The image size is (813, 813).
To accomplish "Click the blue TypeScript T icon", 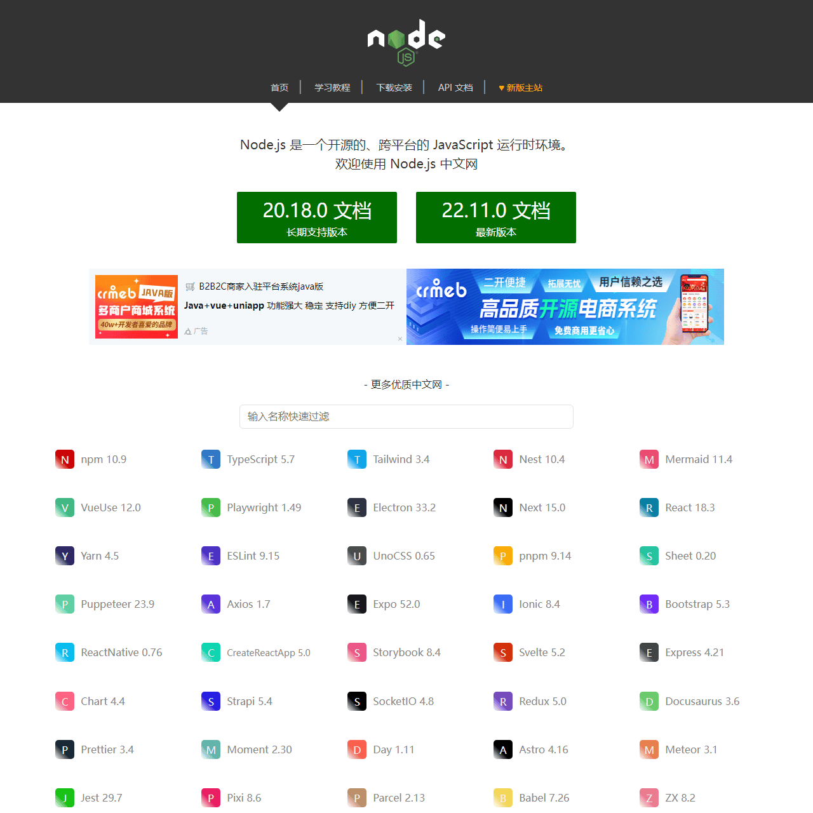I will 211,459.
